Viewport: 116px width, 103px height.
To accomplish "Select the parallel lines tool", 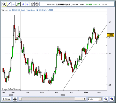I will [28, 4].
